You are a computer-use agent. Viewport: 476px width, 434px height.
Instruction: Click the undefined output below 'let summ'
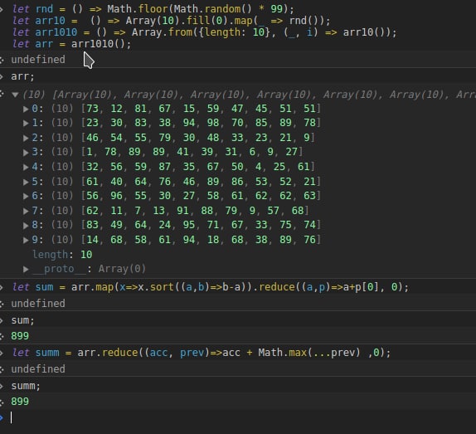[38, 369]
